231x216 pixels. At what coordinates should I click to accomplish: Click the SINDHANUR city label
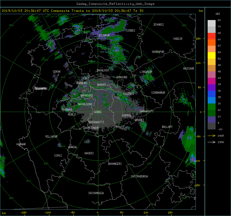pyautogui.click(x=158, y=93)
